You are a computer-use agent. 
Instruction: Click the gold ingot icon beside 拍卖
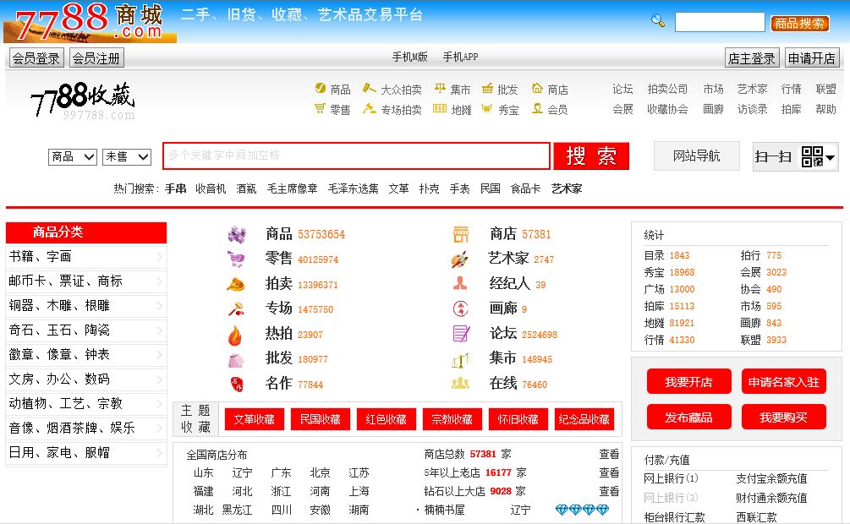point(236,284)
